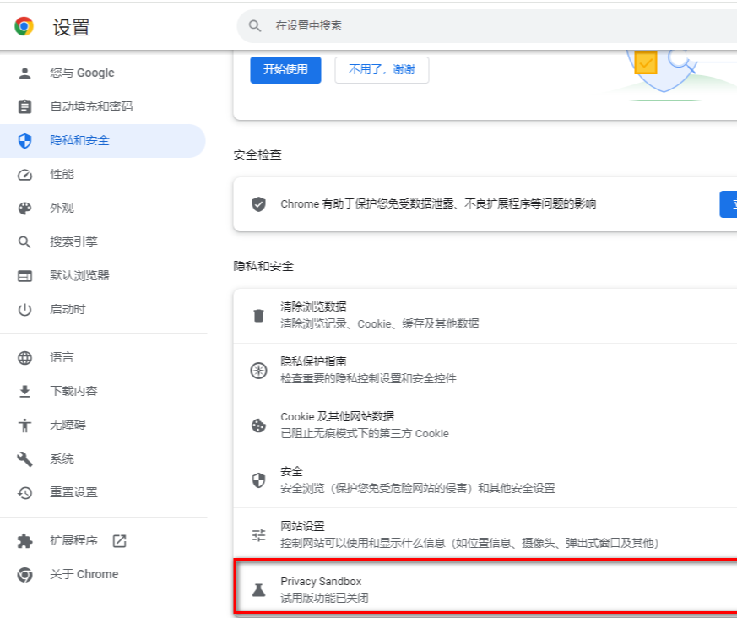Click the flask icon for Privacy Sandbox

(258, 590)
